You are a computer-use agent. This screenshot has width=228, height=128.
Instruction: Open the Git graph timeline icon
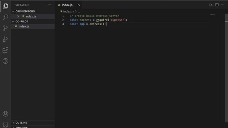click(5, 61)
